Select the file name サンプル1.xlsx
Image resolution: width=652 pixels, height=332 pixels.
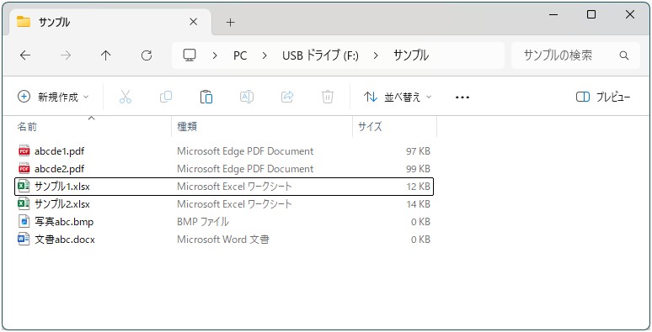62,187
